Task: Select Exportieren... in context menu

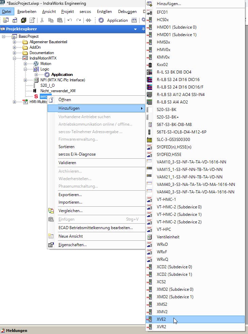Action: (x=70, y=195)
